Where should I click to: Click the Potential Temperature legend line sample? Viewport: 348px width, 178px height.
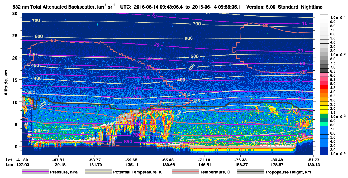point(98,172)
